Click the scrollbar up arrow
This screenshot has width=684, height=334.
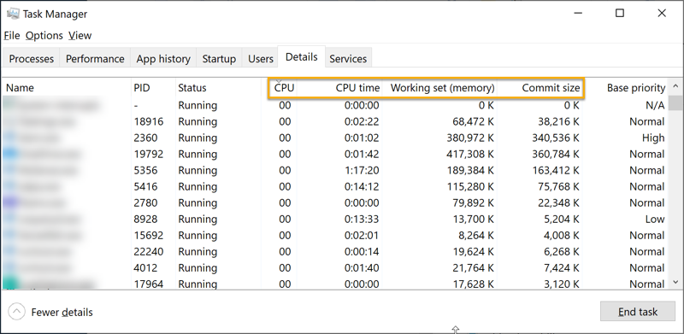coord(675,86)
